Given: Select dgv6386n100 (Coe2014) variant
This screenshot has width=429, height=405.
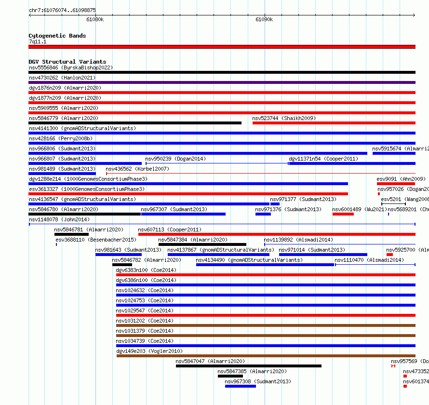Looking at the screenshot, I should [146, 280].
